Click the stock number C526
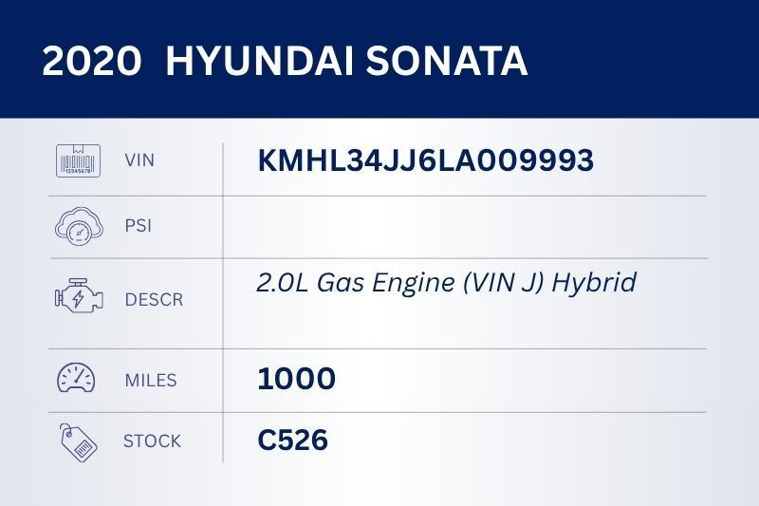This screenshot has height=506, width=759. tap(292, 440)
